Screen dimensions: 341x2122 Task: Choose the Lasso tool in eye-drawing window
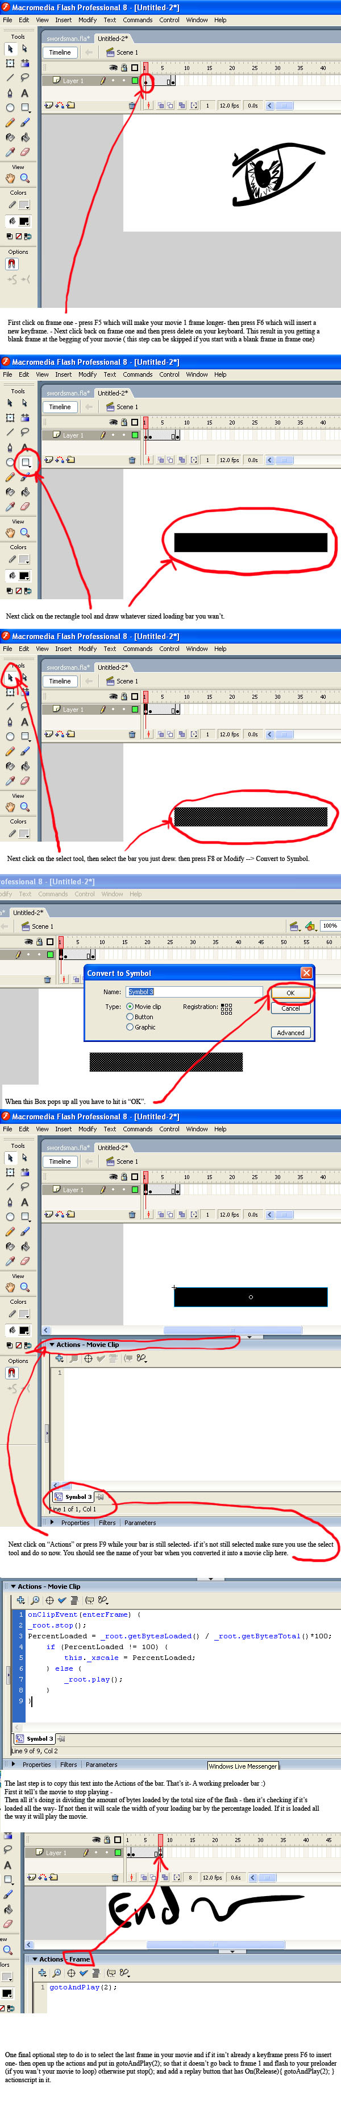tap(24, 79)
